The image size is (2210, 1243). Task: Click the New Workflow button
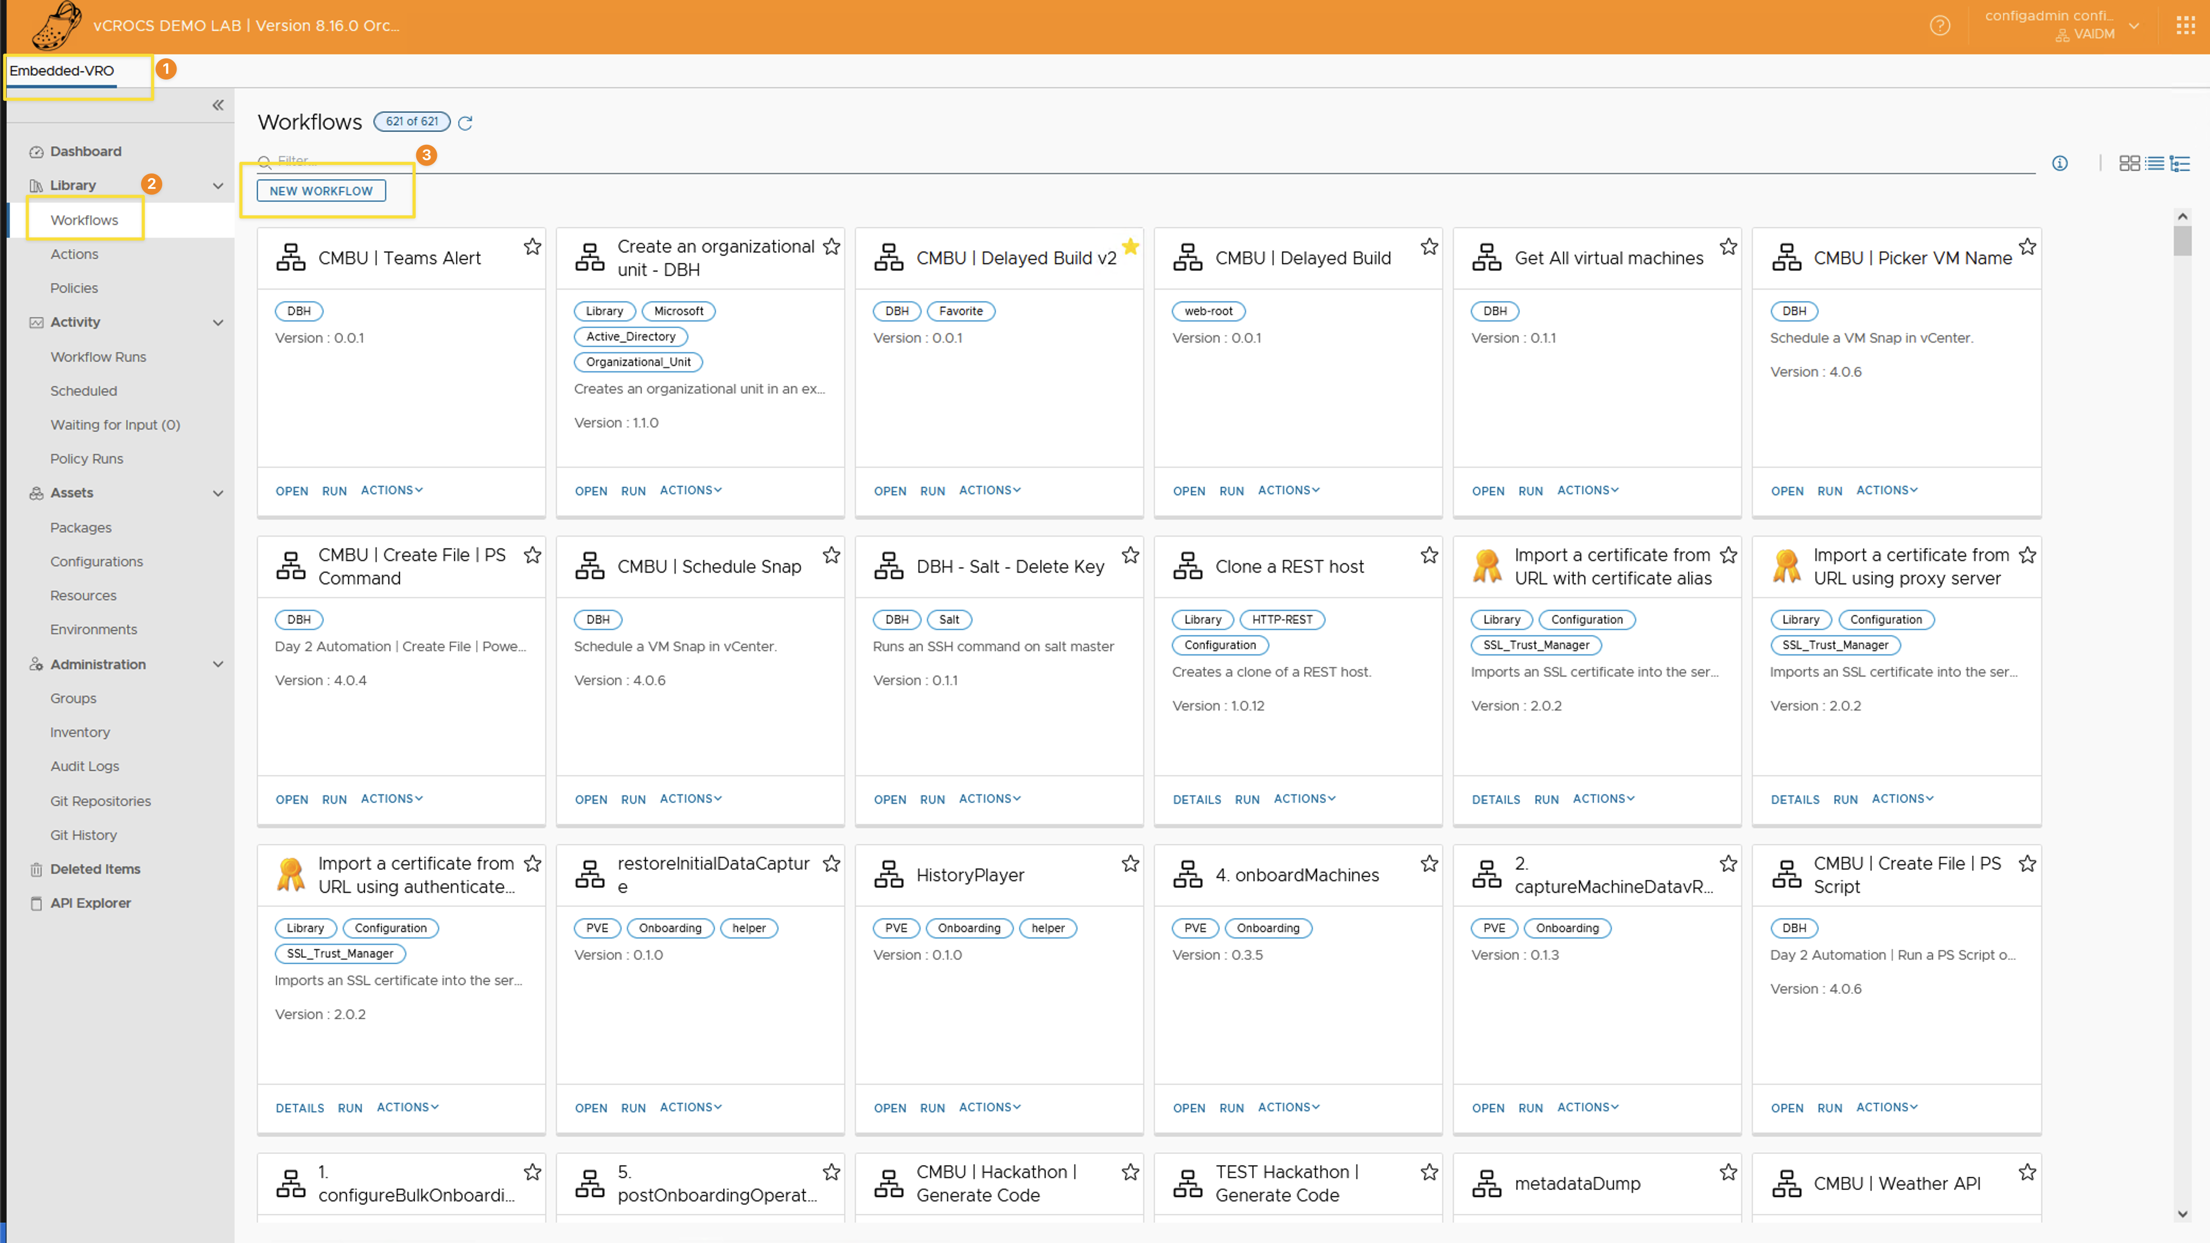pyautogui.click(x=321, y=190)
